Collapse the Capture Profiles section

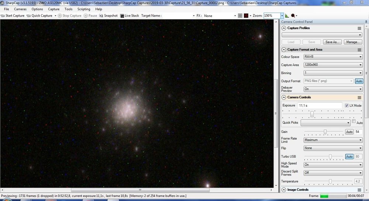click(284, 28)
